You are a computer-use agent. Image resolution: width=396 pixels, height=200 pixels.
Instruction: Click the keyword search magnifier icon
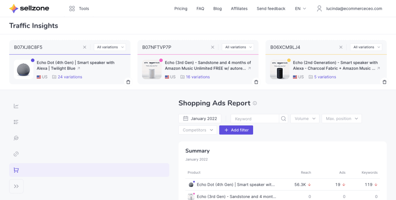pos(283,119)
